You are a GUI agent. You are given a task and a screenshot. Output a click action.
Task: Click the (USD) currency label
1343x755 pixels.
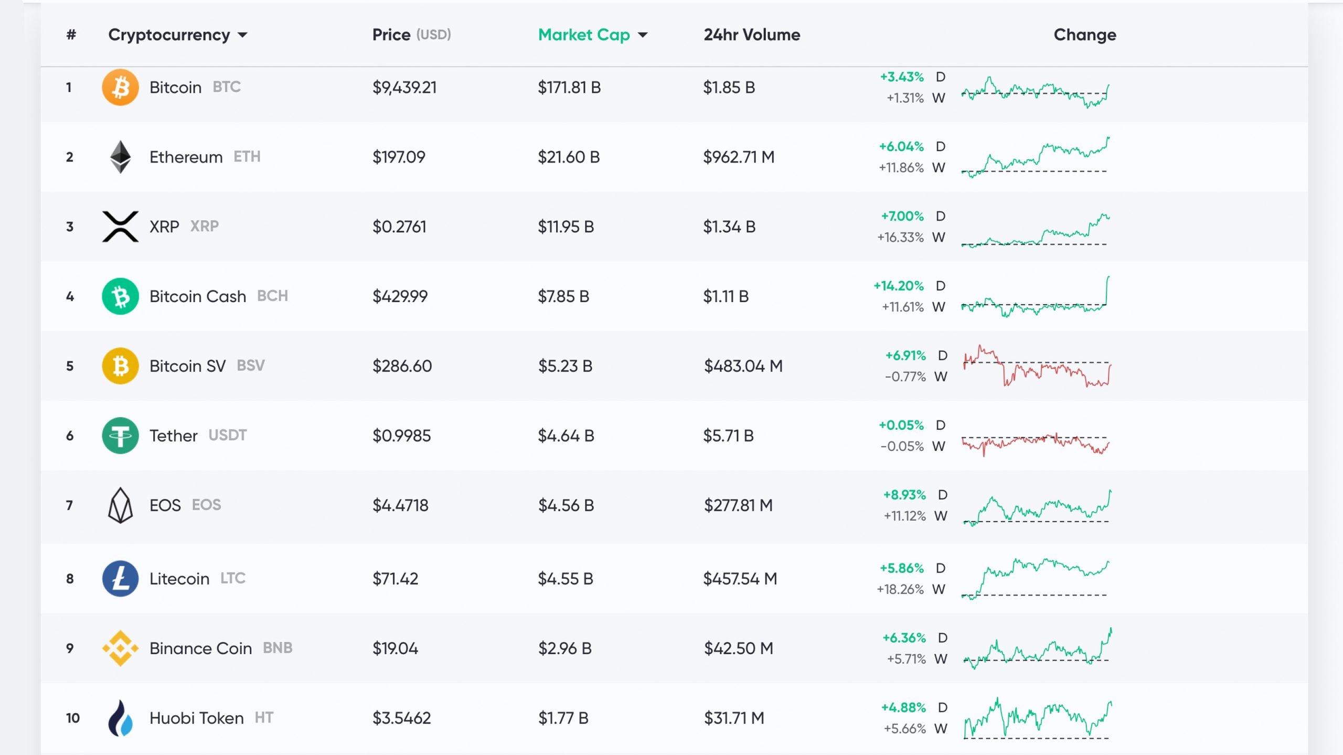coord(434,35)
